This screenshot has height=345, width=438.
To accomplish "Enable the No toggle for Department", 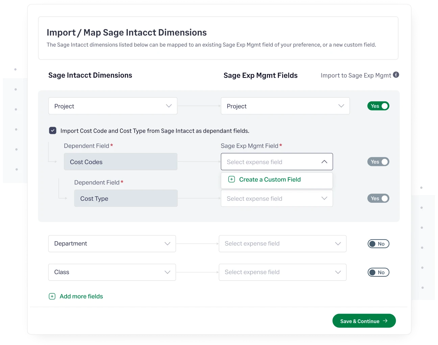I will (x=378, y=244).
